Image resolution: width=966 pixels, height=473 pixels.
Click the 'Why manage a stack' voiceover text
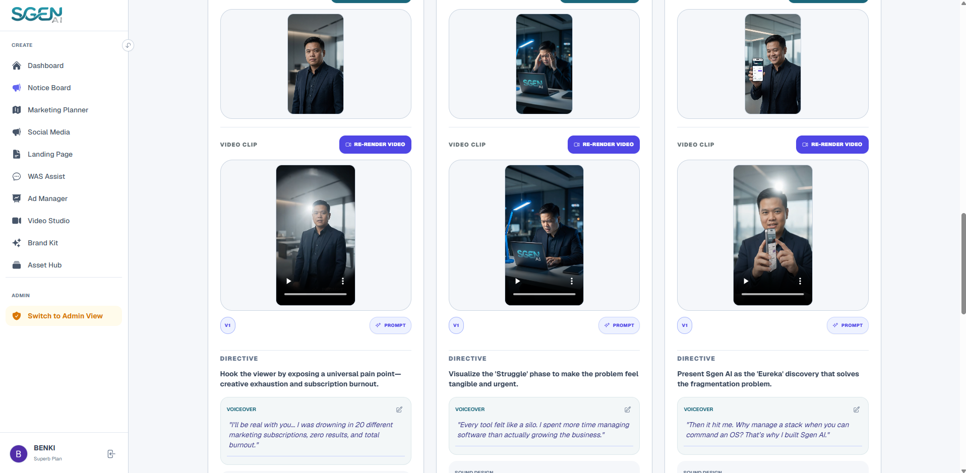(x=767, y=430)
